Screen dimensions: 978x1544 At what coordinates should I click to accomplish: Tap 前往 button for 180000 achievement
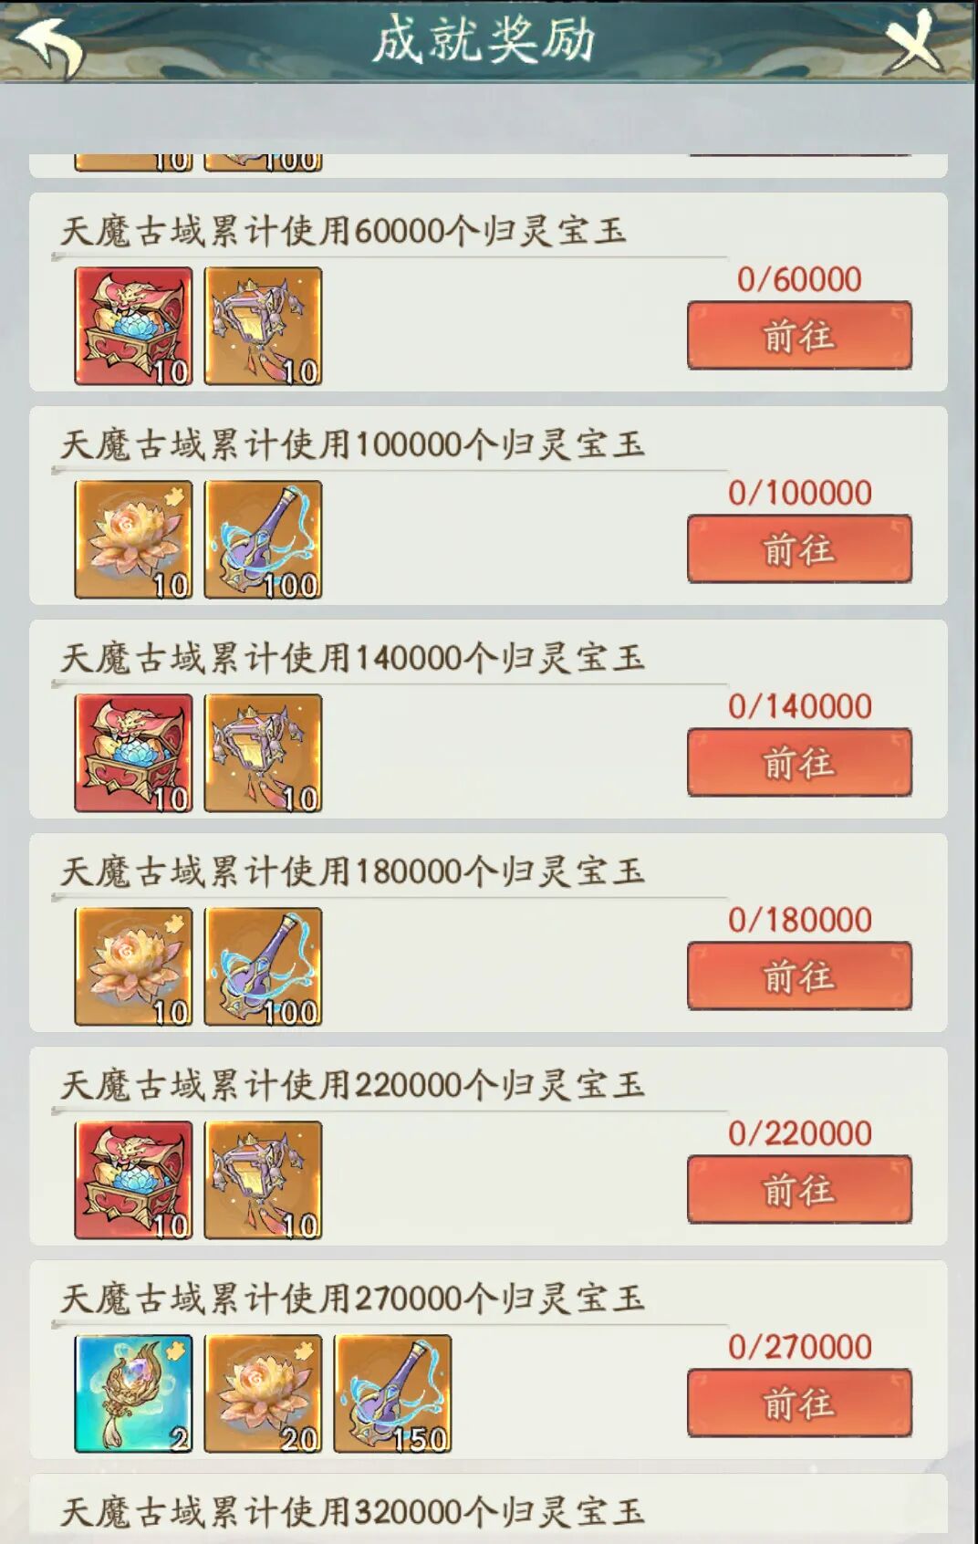coord(799,976)
